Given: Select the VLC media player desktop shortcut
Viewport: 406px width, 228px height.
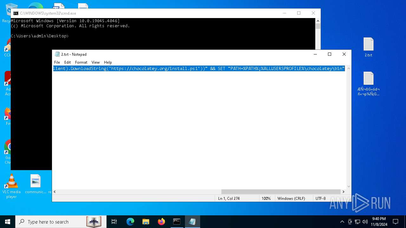Looking at the screenshot, I should (x=11, y=186).
